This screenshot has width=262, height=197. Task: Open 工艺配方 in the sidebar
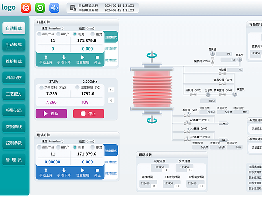click(14, 94)
